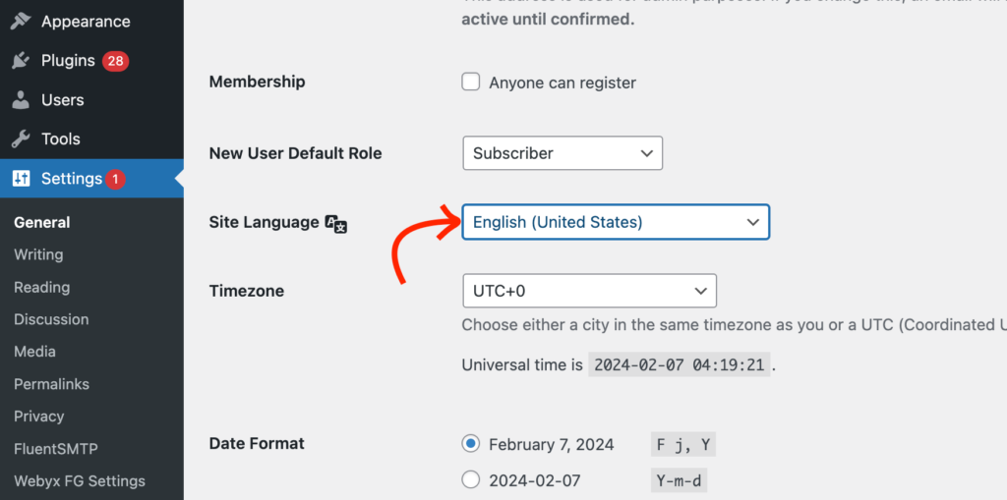
Task: Click the translation icon beside Site Language
Action: (x=336, y=223)
